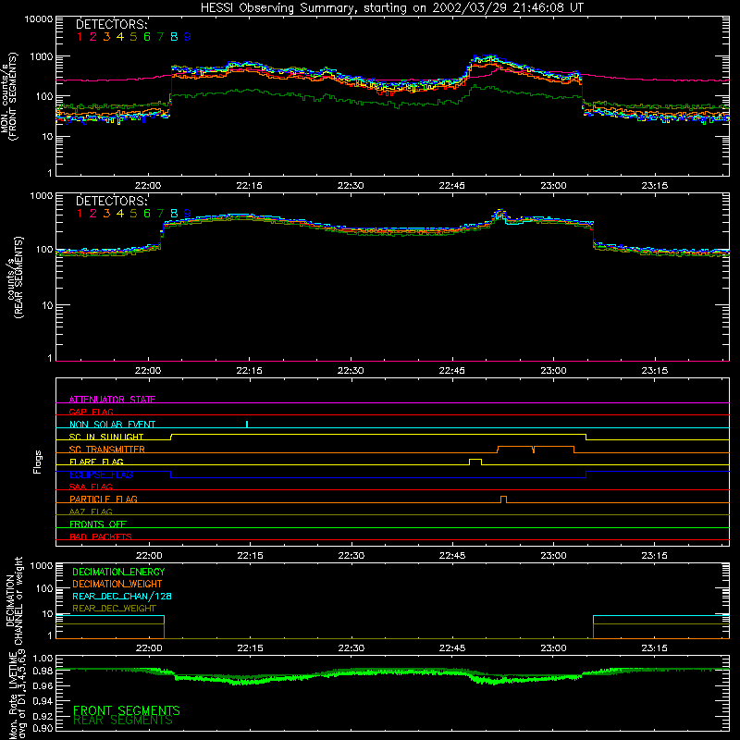Click red detector 1 in rear segments legend
The height and width of the screenshot is (740, 740).
point(80,214)
